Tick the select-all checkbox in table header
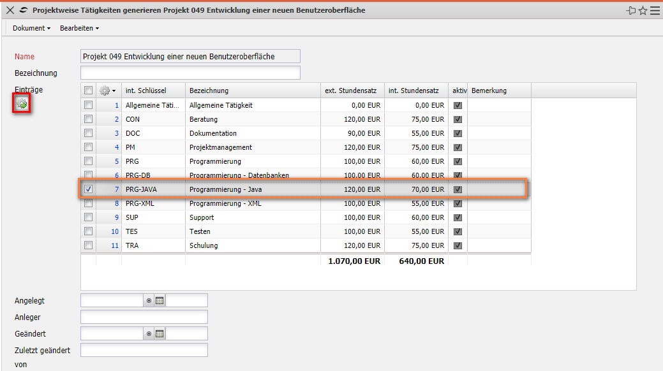 (x=88, y=91)
